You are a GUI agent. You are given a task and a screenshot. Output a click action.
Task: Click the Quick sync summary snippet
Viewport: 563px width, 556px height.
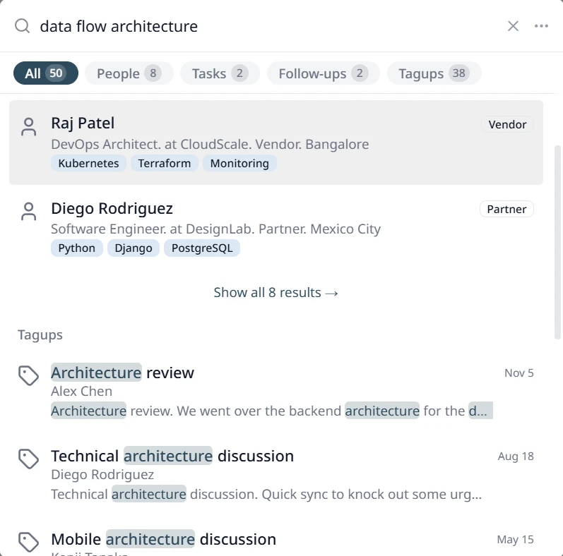tap(266, 495)
